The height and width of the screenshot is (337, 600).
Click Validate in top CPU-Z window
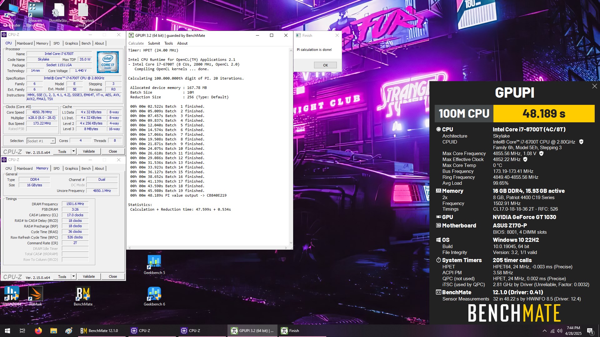(x=89, y=151)
